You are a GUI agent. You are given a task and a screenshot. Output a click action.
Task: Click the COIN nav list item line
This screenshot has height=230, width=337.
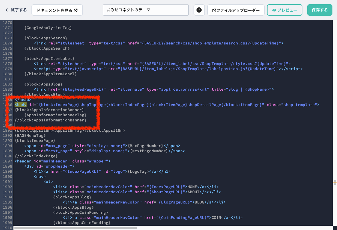[x=153, y=217]
